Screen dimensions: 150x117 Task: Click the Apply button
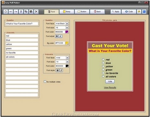point(116,12)
